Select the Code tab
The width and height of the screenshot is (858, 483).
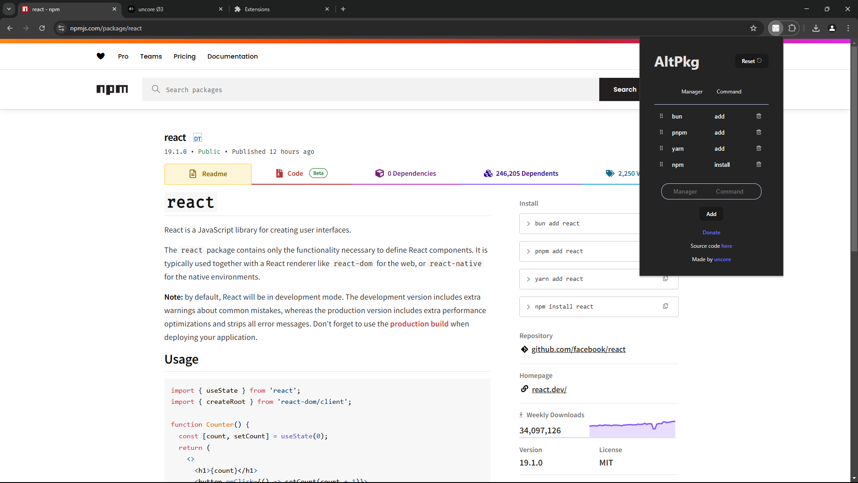302,174
